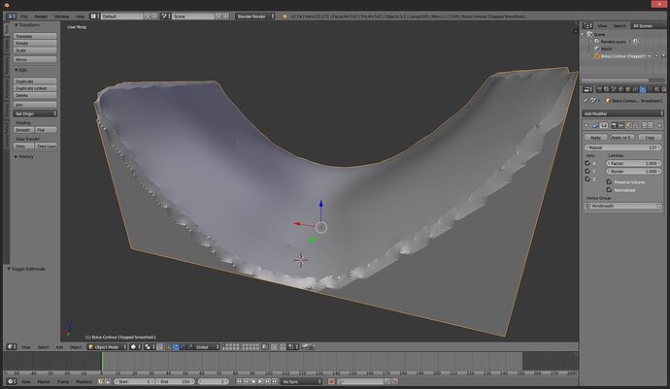
Task: Remove the Laplacian Smooth modifier with X
Action: pyautogui.click(x=659, y=125)
